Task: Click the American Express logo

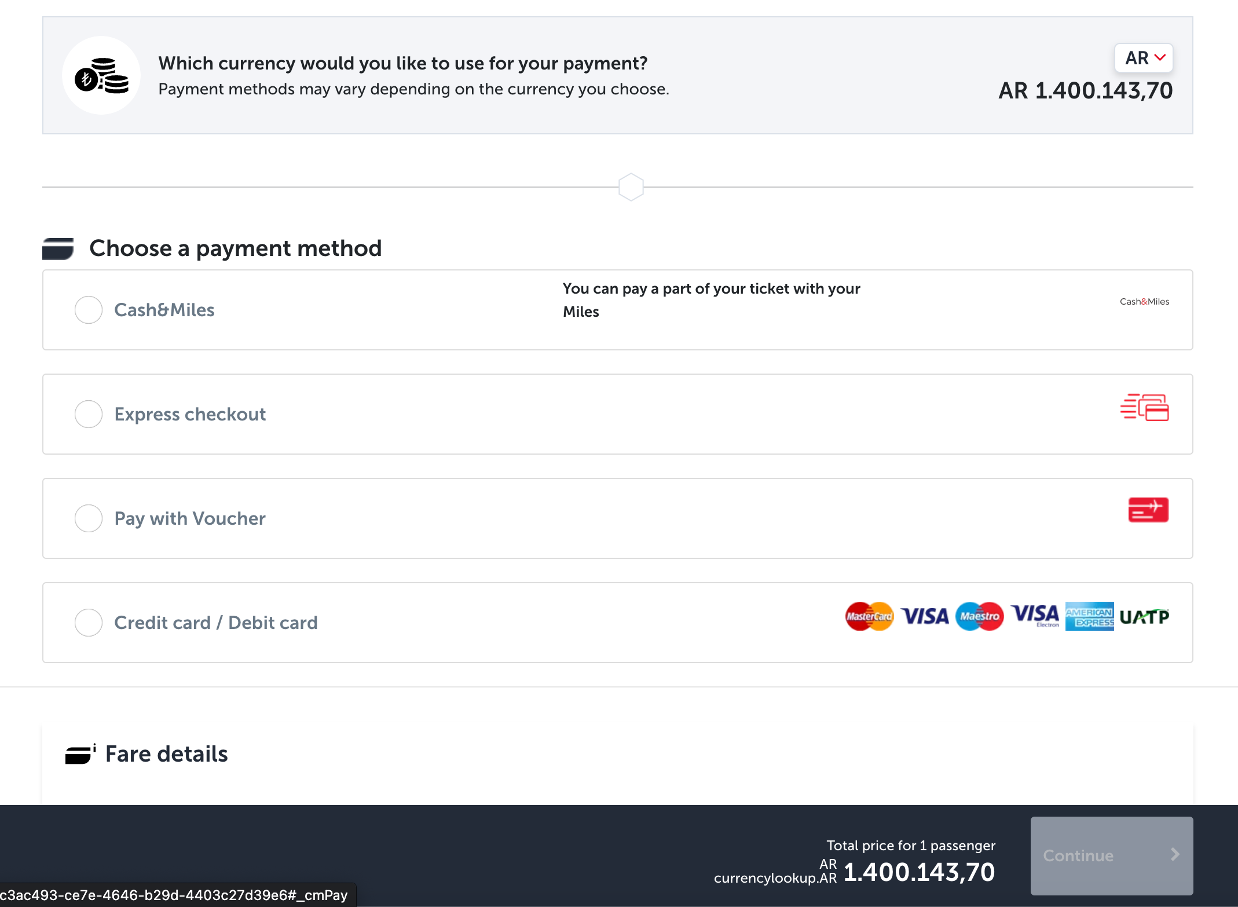Action: click(1089, 616)
